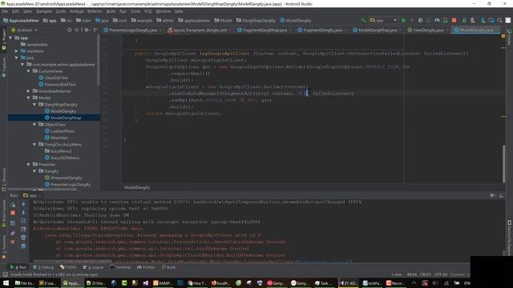Image resolution: width=513 pixels, height=288 pixels.
Task: Open Windows Start button on taskbar
Action: pos(6,282)
